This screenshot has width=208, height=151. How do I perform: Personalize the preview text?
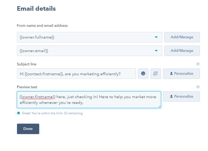click(181, 96)
